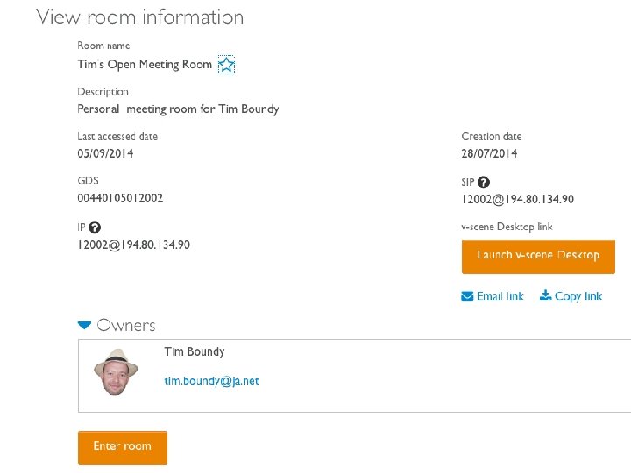Viewport: 631px width, 473px height.
Task: Select the Copy link text
Action: click(578, 297)
